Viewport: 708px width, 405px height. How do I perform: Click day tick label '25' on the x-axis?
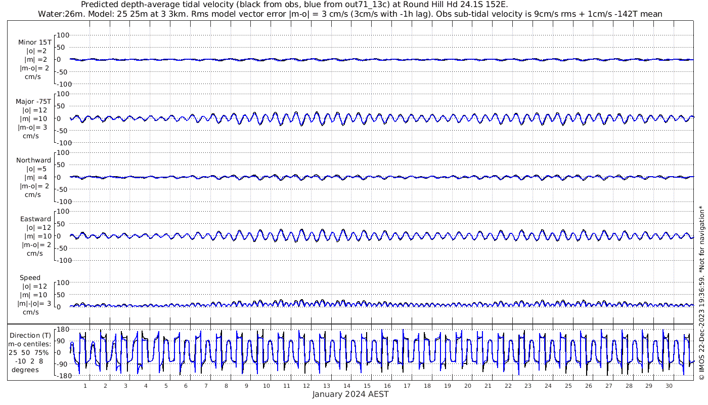tap(568, 386)
